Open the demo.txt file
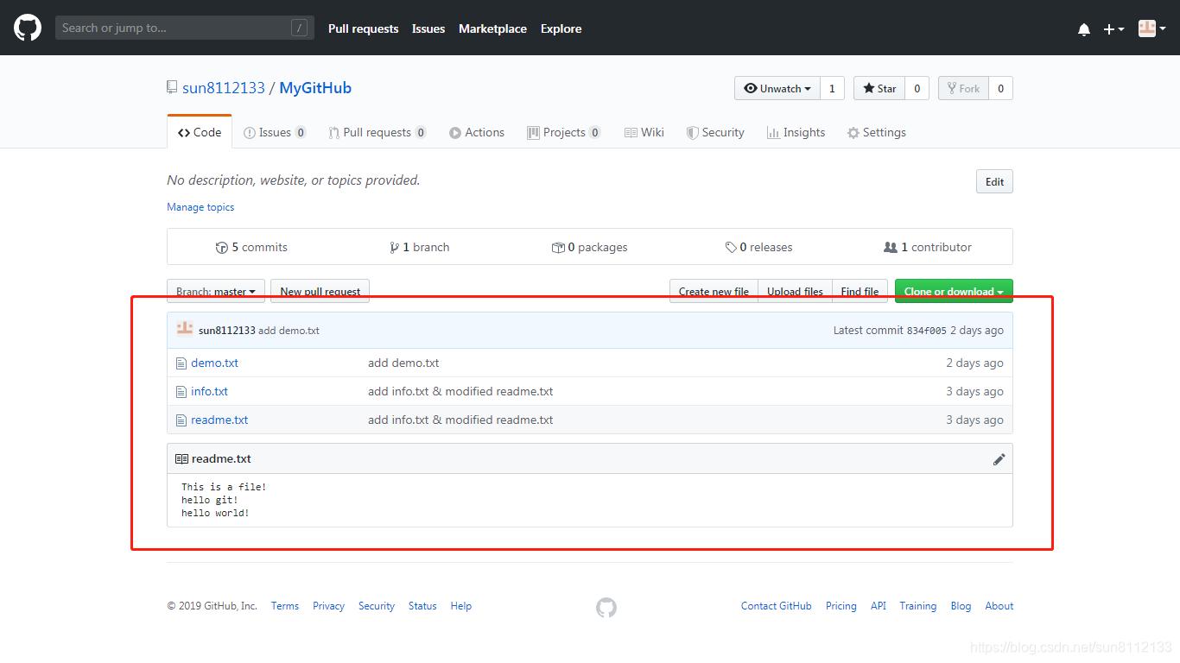Screen dimensions: 1180x663 [214, 363]
